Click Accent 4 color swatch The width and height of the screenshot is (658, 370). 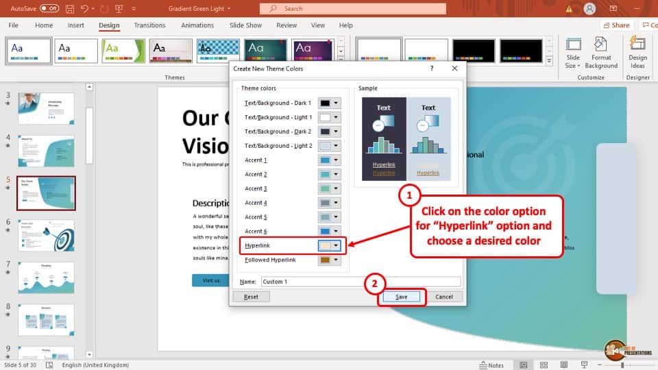325,203
